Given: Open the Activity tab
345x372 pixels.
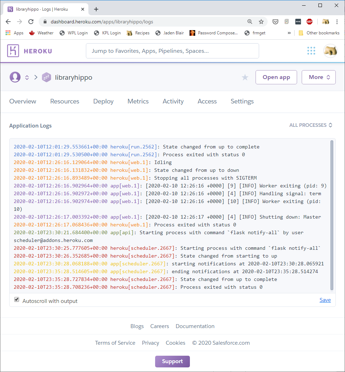Looking at the screenshot, I should 173,101.
